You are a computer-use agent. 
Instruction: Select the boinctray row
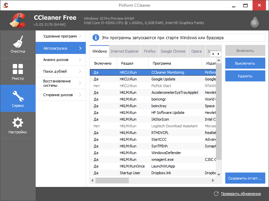click(153, 106)
